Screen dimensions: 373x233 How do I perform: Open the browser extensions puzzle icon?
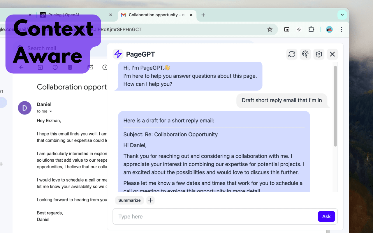coord(311,29)
